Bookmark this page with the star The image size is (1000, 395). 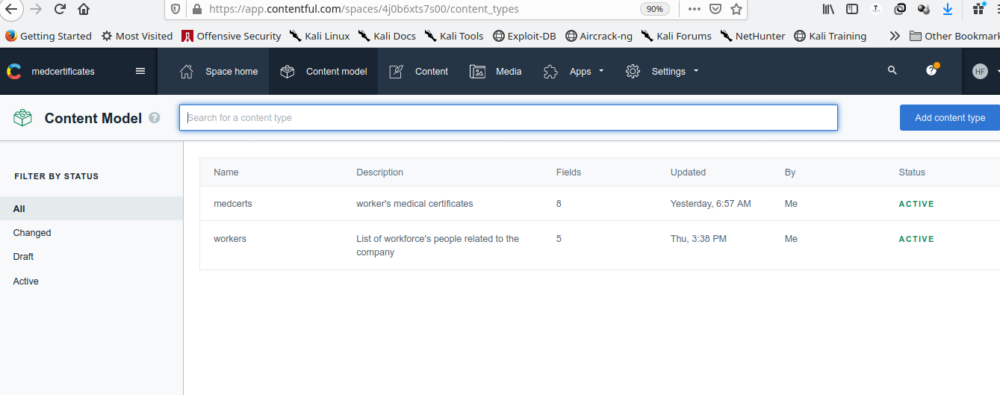coord(736,9)
